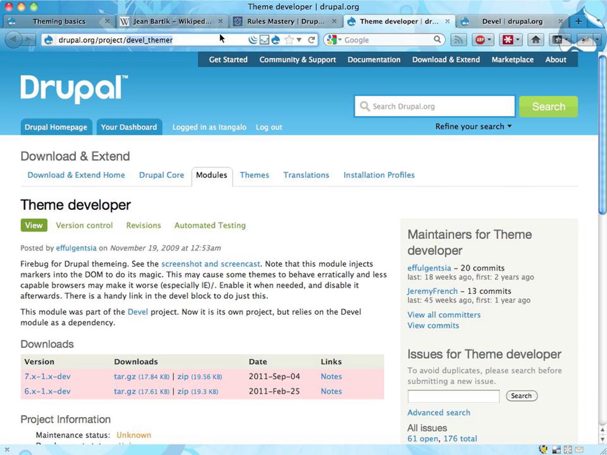Viewport: 607px width, 455px height.
Task: Open the Installation Profiles tab
Action: 379,175
